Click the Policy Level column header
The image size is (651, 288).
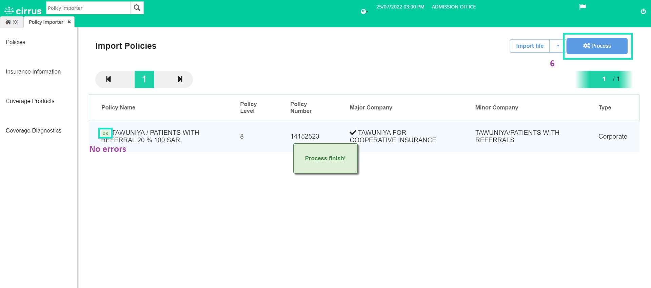coord(249,107)
